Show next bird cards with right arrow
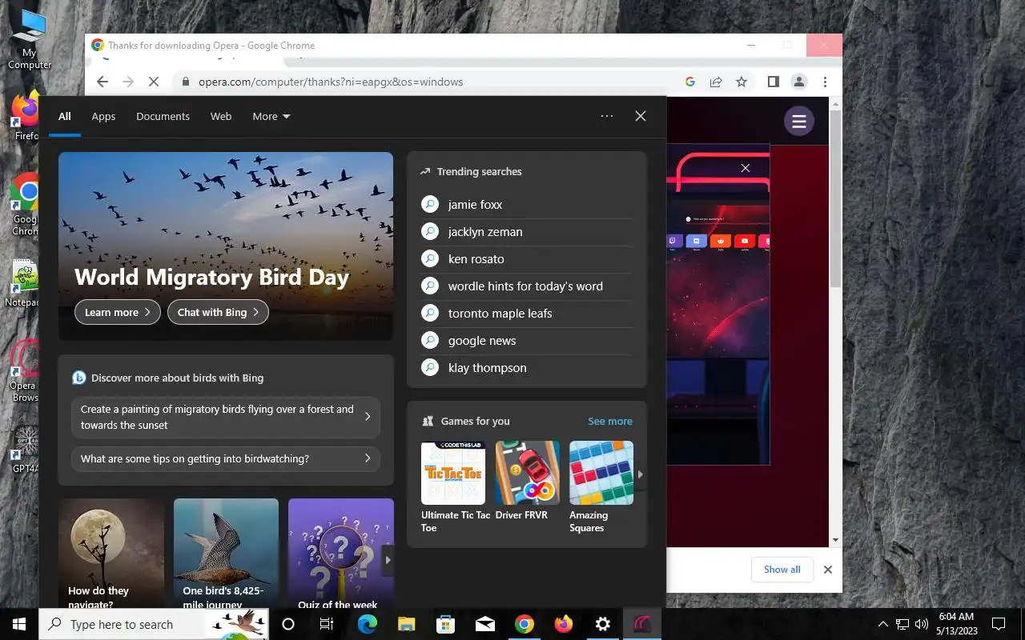Viewport: 1025px width, 640px height. [388, 560]
